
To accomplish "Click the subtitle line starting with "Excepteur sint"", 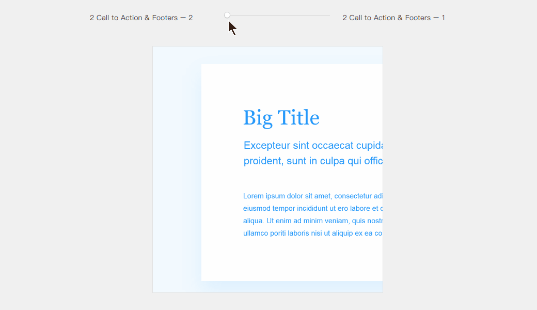I will (x=312, y=145).
